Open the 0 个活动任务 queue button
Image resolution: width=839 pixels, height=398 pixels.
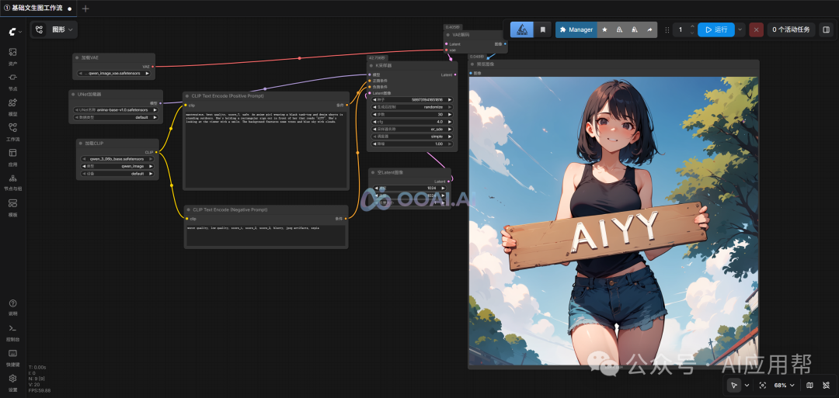[x=792, y=30]
